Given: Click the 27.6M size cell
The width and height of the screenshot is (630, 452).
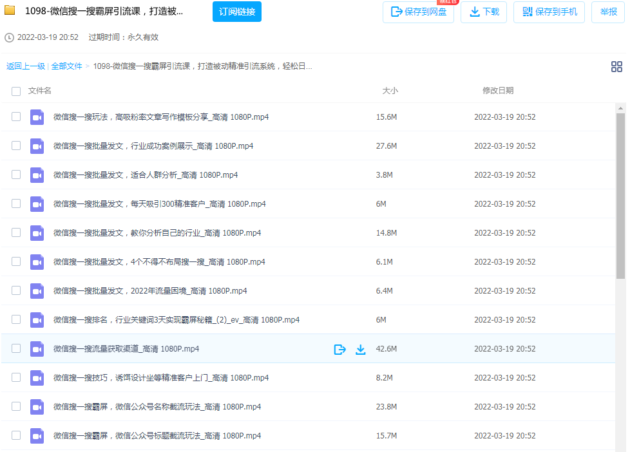Looking at the screenshot, I should tap(386, 146).
